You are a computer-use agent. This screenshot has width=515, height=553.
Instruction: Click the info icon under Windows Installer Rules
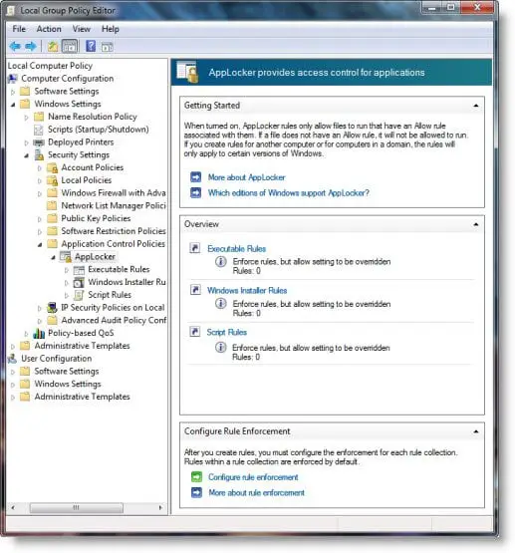[x=221, y=303]
